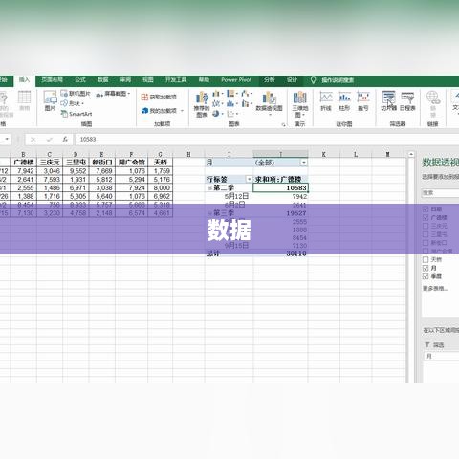Click the scatter chart icon in 图表 group

pos(230,113)
